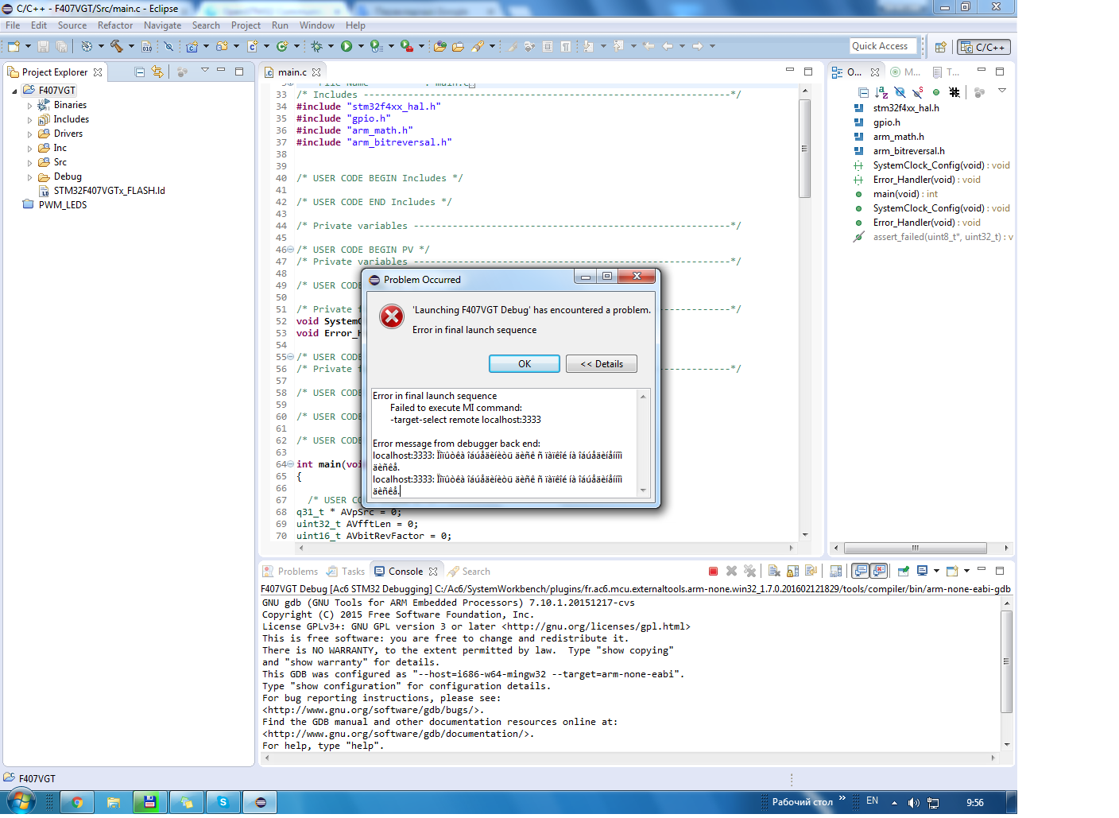This screenshot has height=818, width=1119.
Task: Click the Debug bug icon
Action: (x=316, y=47)
